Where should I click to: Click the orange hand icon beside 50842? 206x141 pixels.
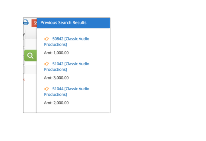[x=47, y=39]
